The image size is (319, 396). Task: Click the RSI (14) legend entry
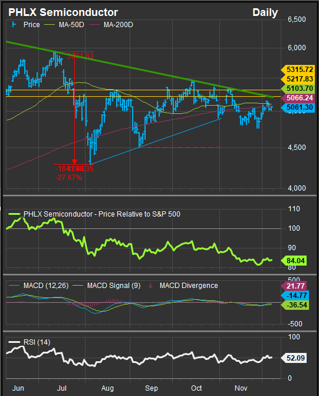[x=29, y=342]
